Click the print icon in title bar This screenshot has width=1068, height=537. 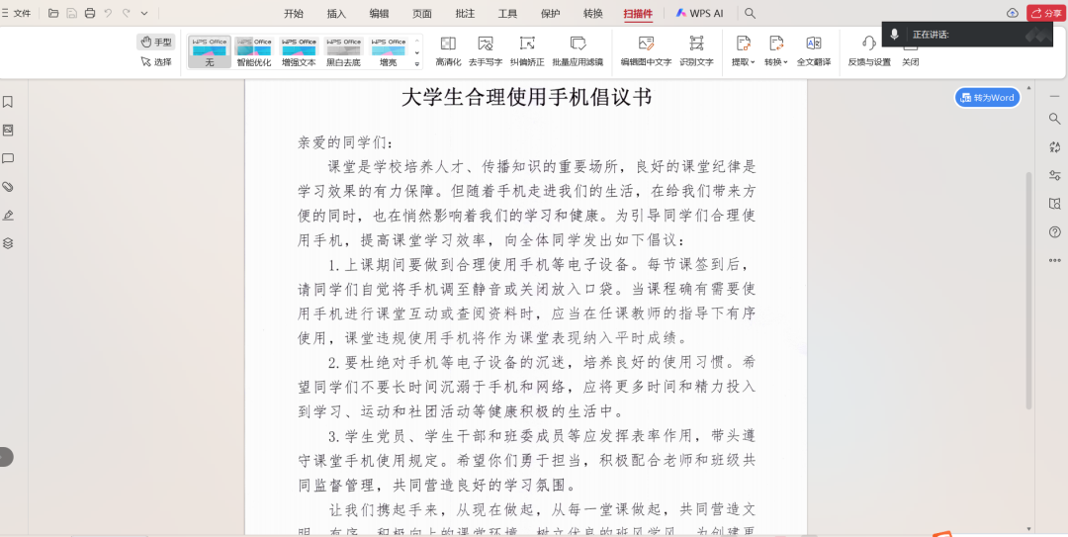pyautogui.click(x=90, y=13)
